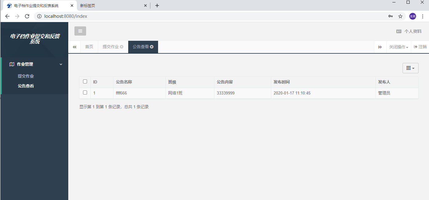The width and height of the screenshot is (429, 200).
Task: Click the 管理员 publisher cell
Action: click(397, 93)
